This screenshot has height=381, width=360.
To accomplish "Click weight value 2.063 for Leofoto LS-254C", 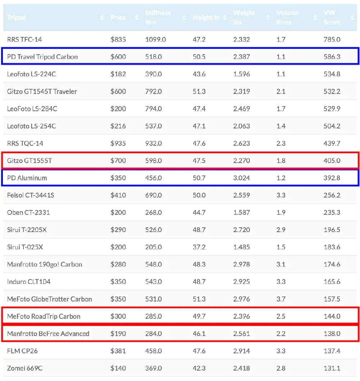I will point(241,126).
